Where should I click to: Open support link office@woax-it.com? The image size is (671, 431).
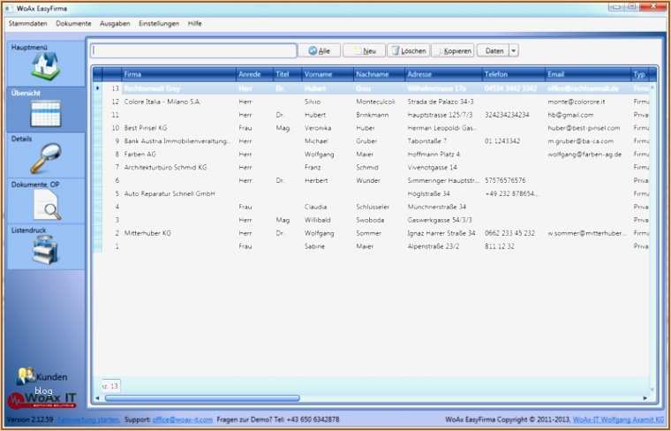pos(182,420)
